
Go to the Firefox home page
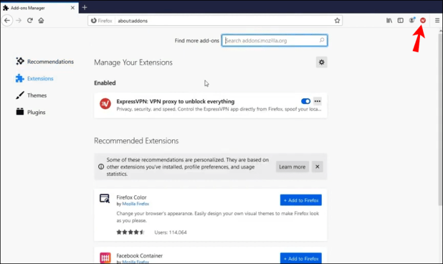click(41, 21)
